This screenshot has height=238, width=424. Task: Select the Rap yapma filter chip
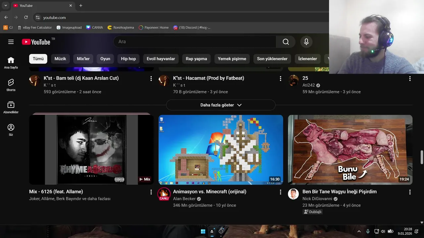196,59
